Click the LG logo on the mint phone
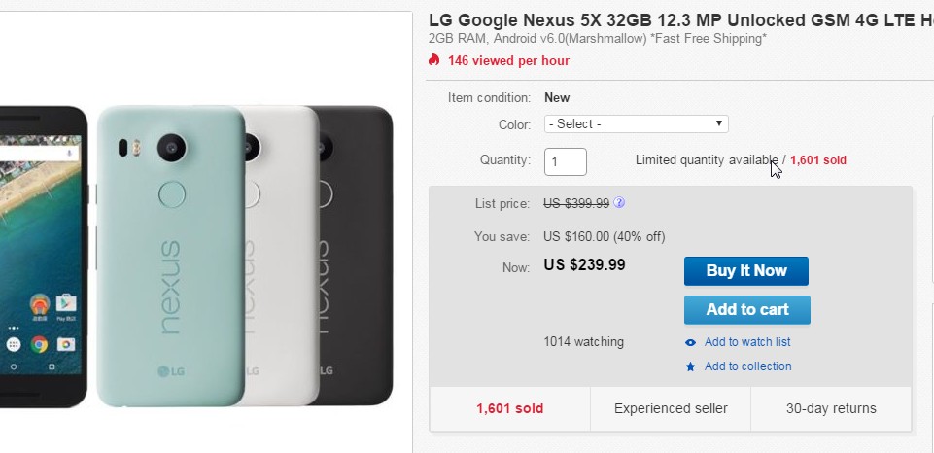Viewport: 934px width, 453px height. [172, 370]
